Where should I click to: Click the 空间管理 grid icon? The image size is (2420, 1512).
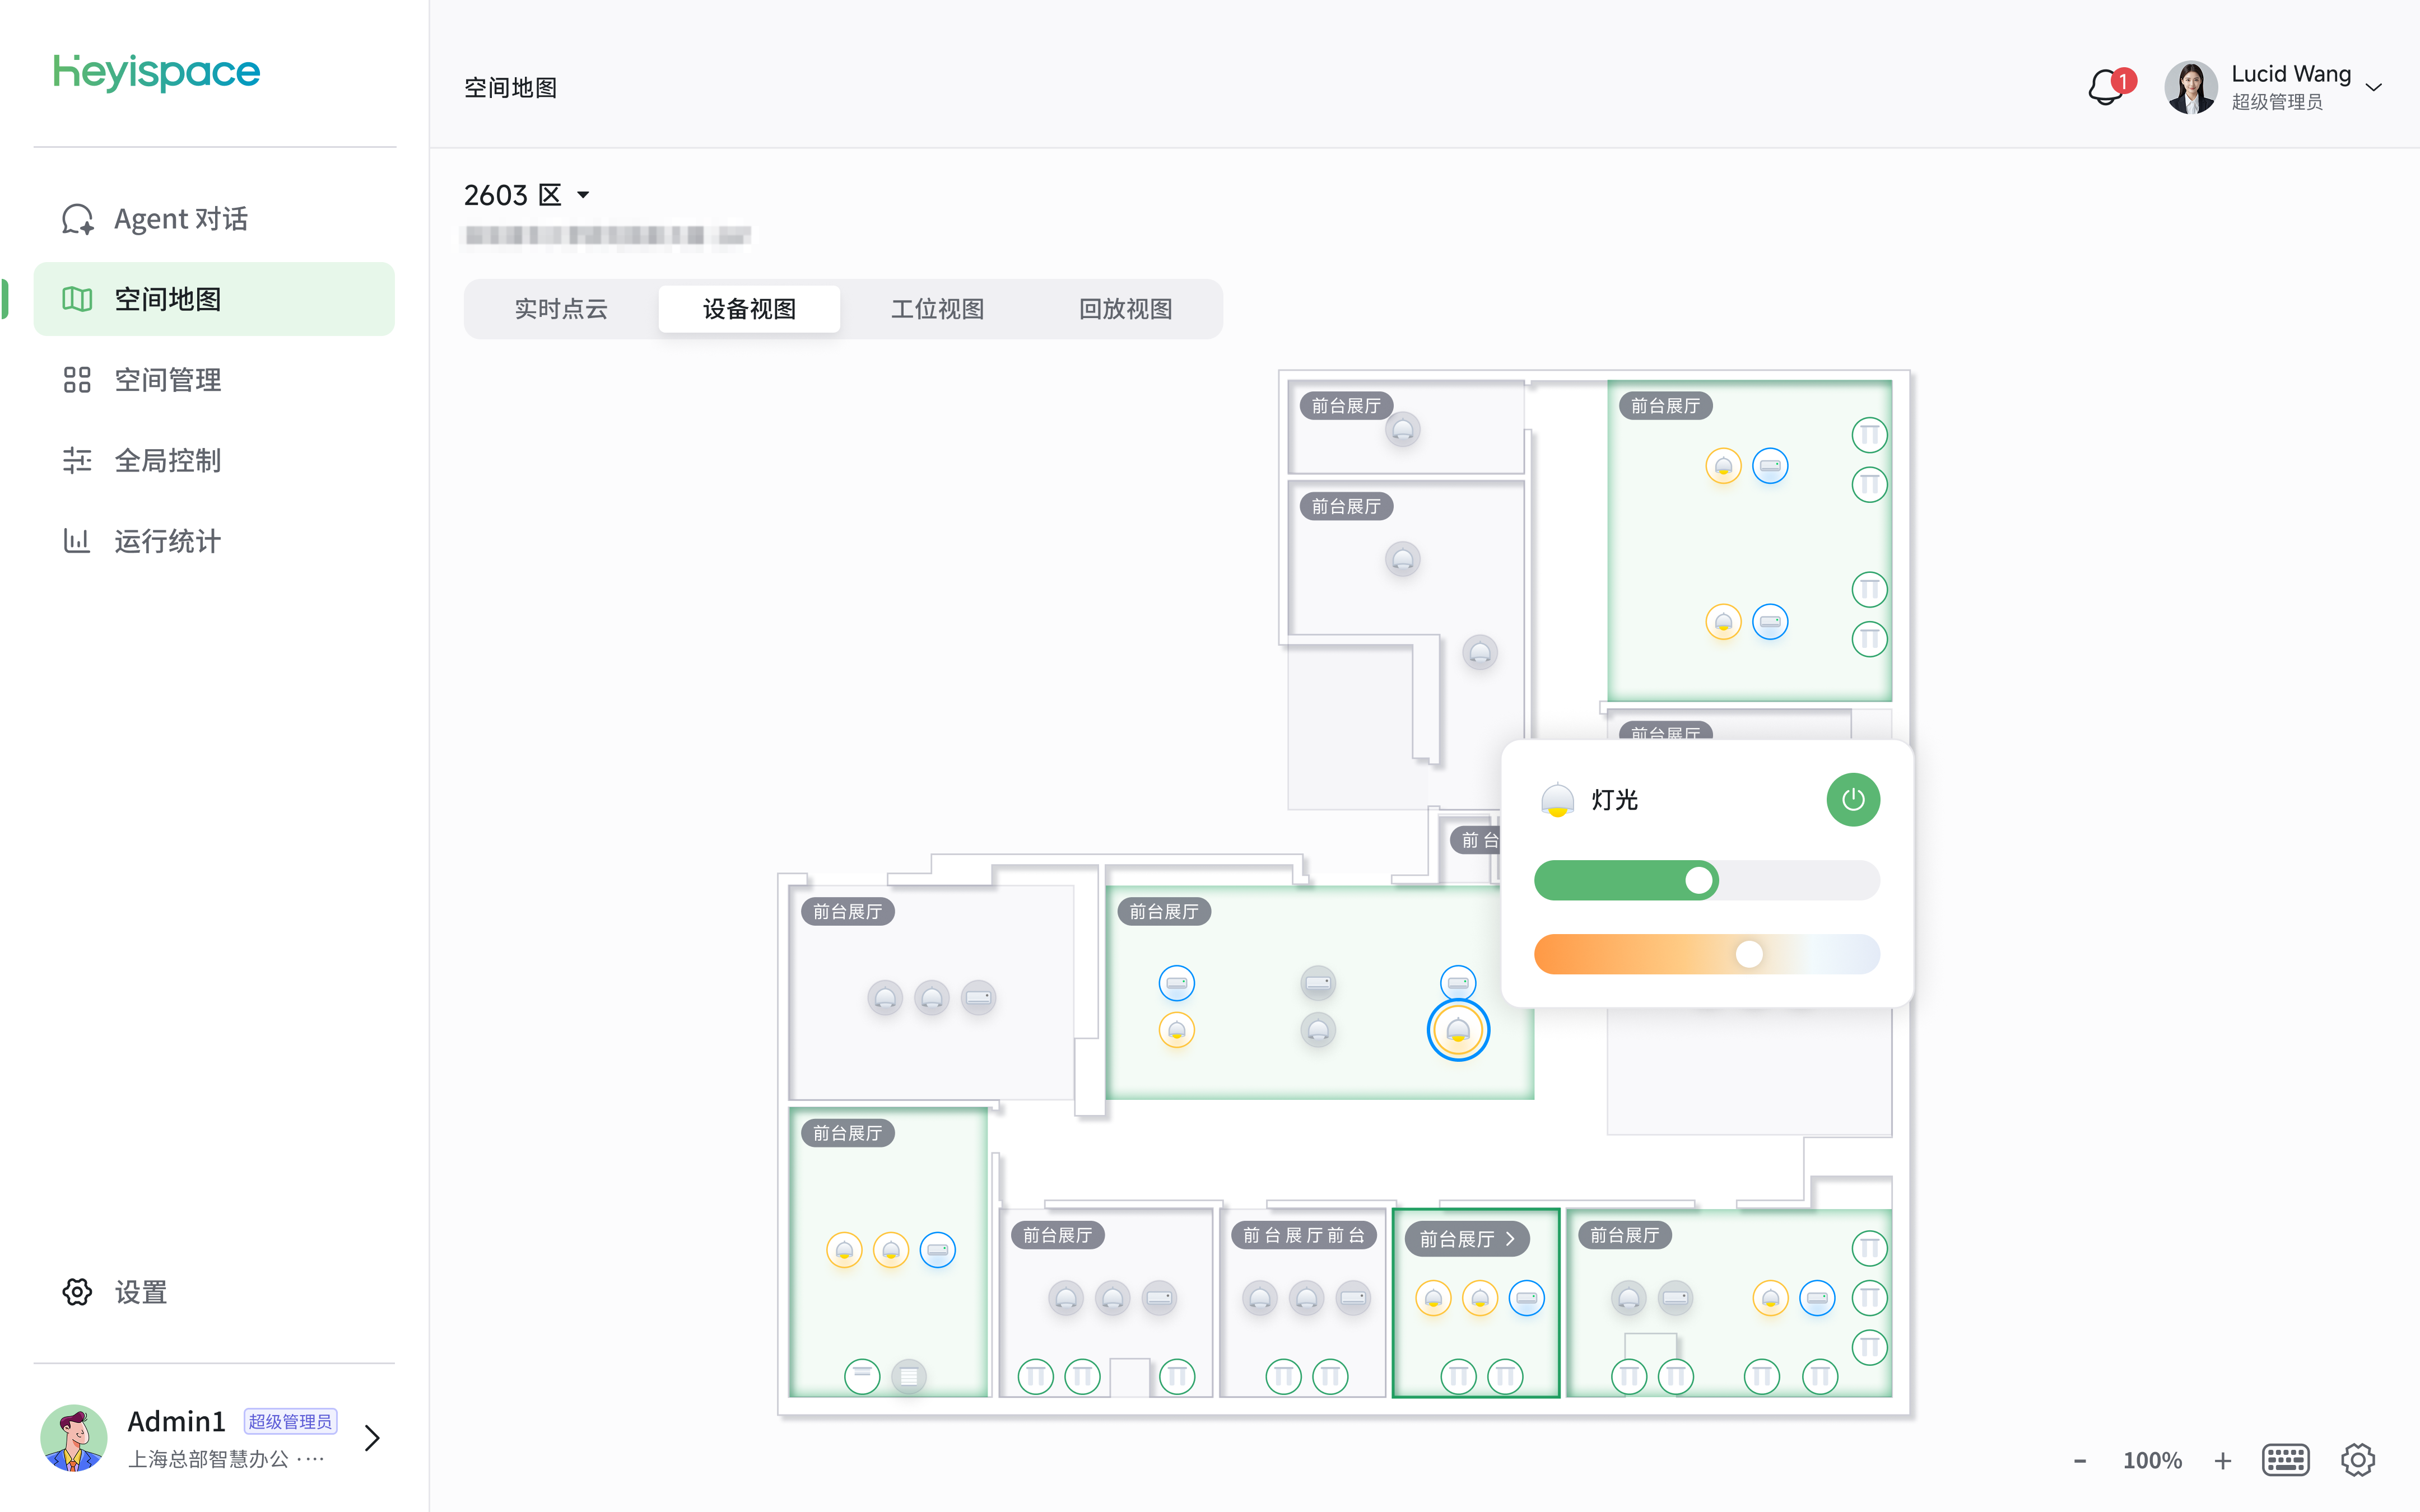[77, 380]
